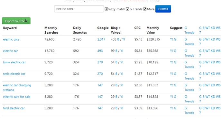Click Google value 493 link
The height and width of the screenshot is (119, 222).
(100, 51)
